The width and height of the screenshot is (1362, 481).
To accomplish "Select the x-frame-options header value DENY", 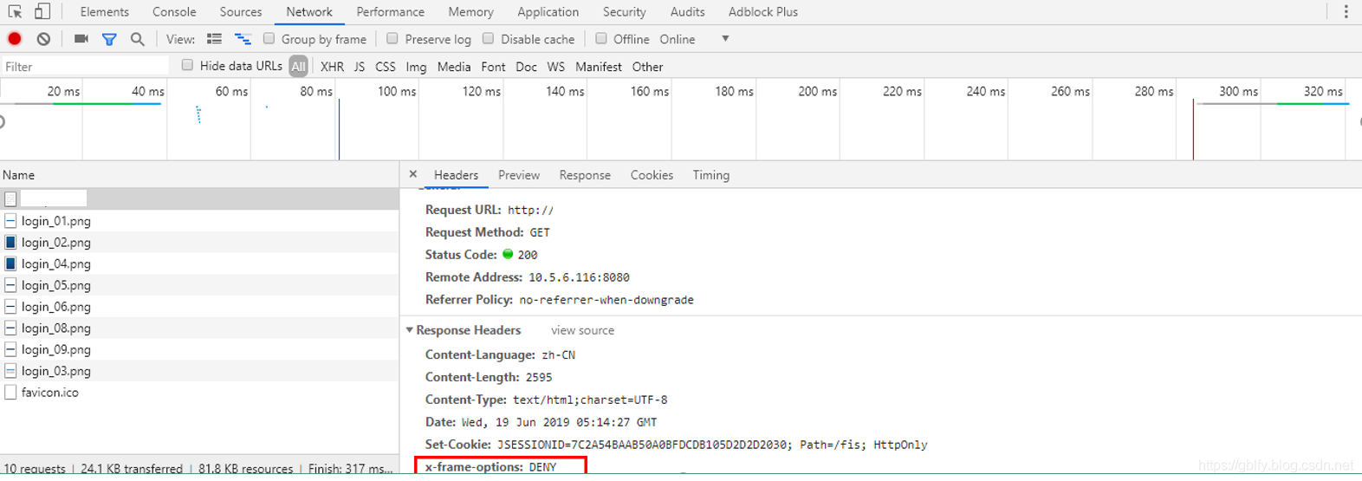I will pos(543,467).
